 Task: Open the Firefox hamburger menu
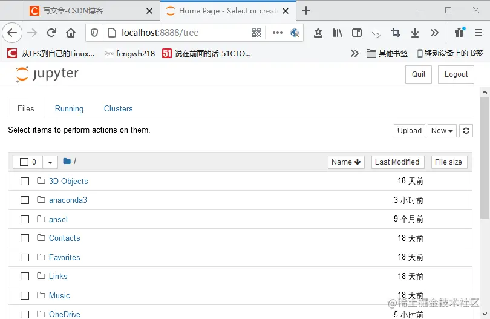[x=479, y=33]
